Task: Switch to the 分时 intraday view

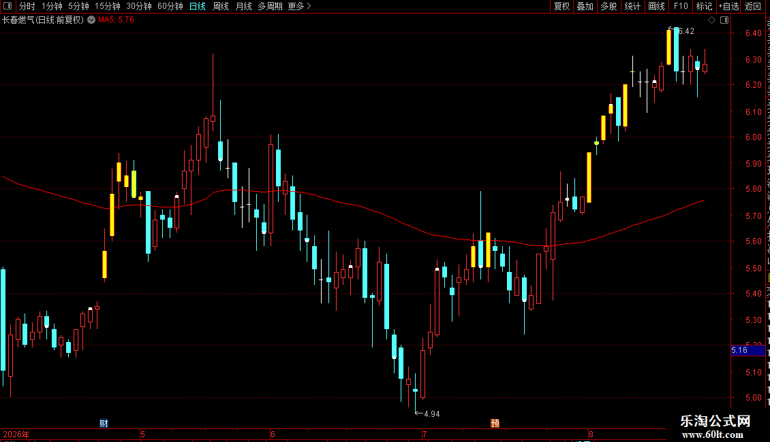Action: (x=27, y=6)
